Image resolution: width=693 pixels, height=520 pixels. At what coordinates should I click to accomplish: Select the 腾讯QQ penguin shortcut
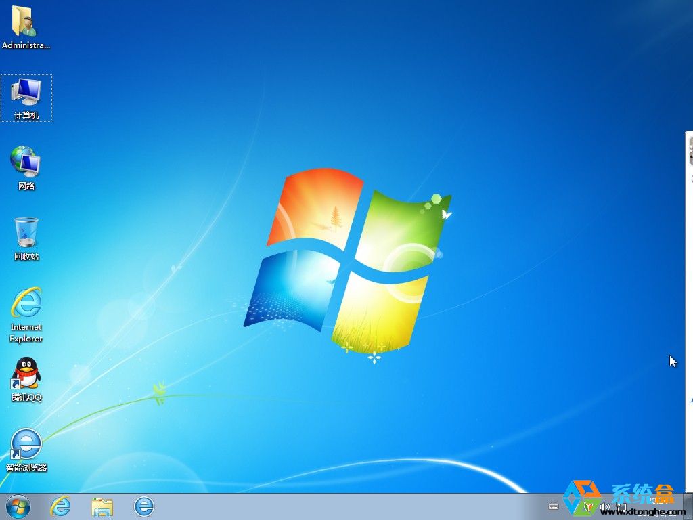tap(26, 379)
